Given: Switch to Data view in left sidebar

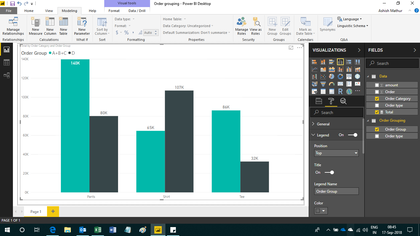Looking at the screenshot, I should [6, 62].
